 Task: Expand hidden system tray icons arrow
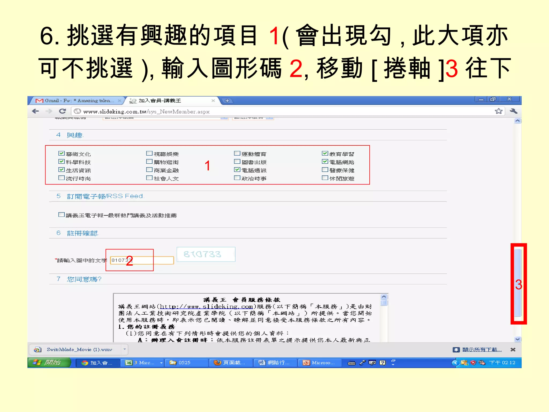[455, 363]
